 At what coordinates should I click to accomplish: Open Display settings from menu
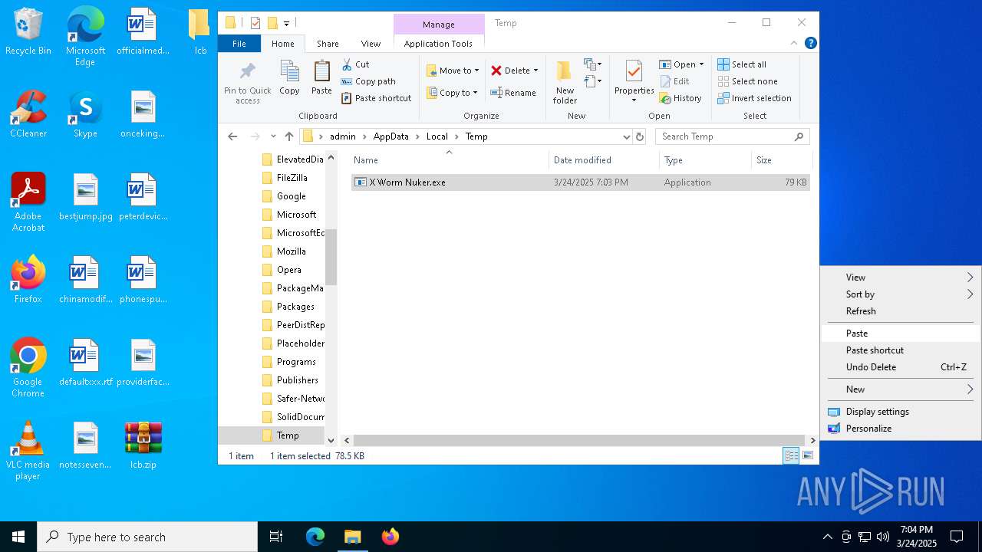[901, 412]
